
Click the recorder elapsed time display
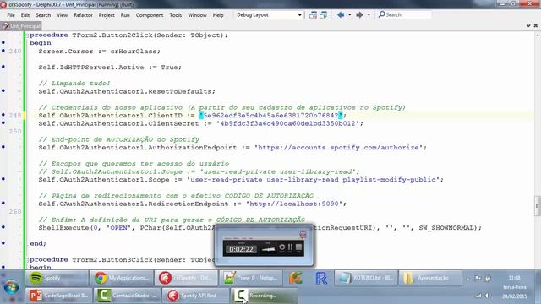point(242,249)
